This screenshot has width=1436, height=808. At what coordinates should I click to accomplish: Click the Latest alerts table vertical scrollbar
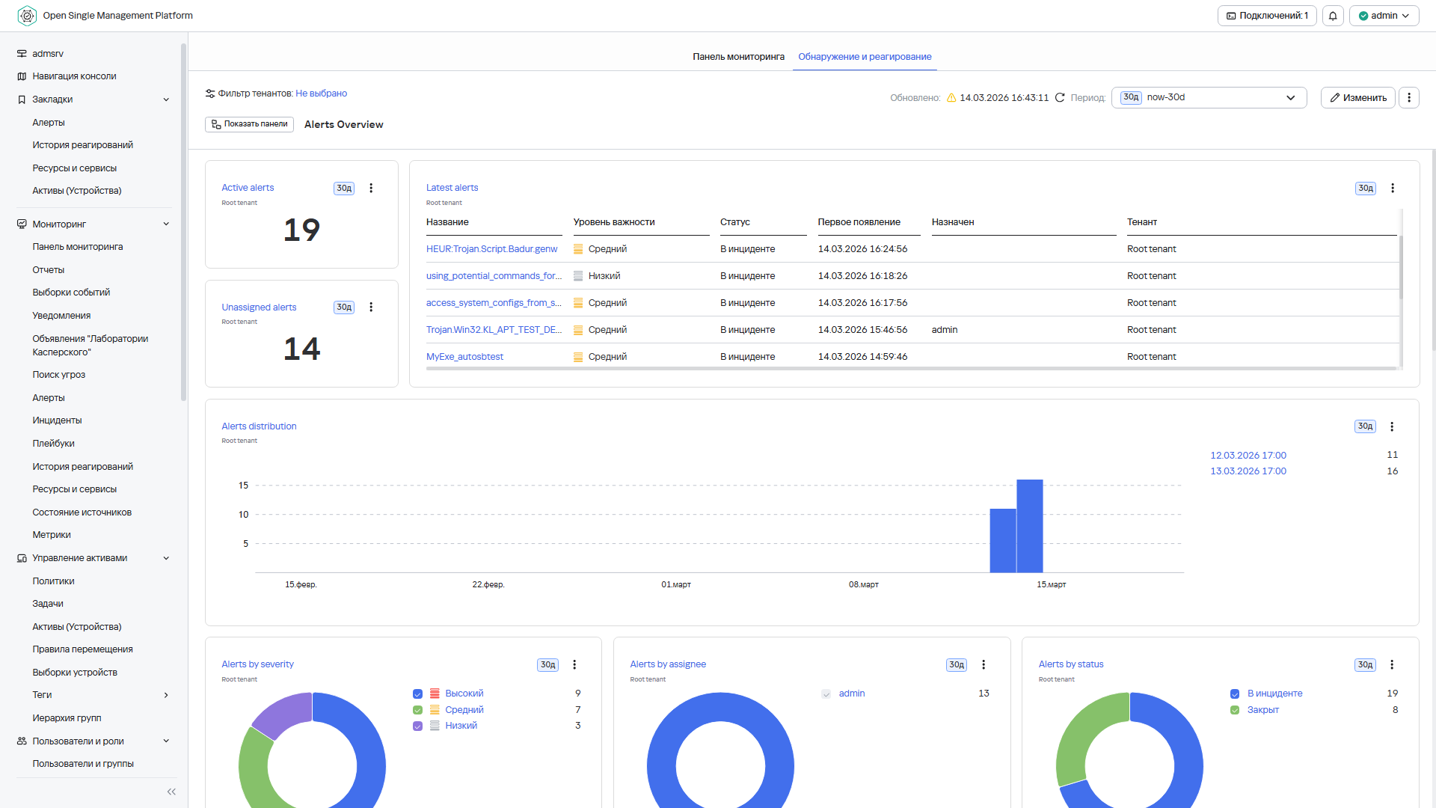[1401, 267]
